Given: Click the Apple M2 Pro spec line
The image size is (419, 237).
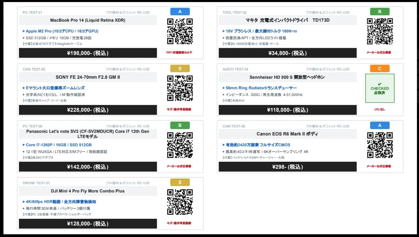Looking at the screenshot, I should 61,31.
